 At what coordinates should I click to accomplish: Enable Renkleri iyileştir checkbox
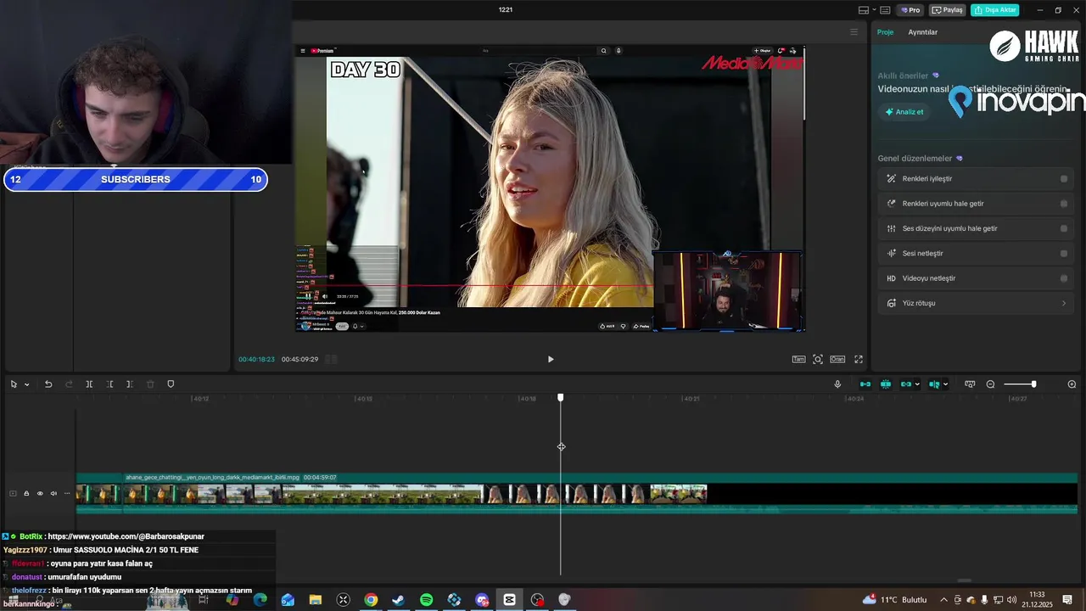coord(1064,179)
